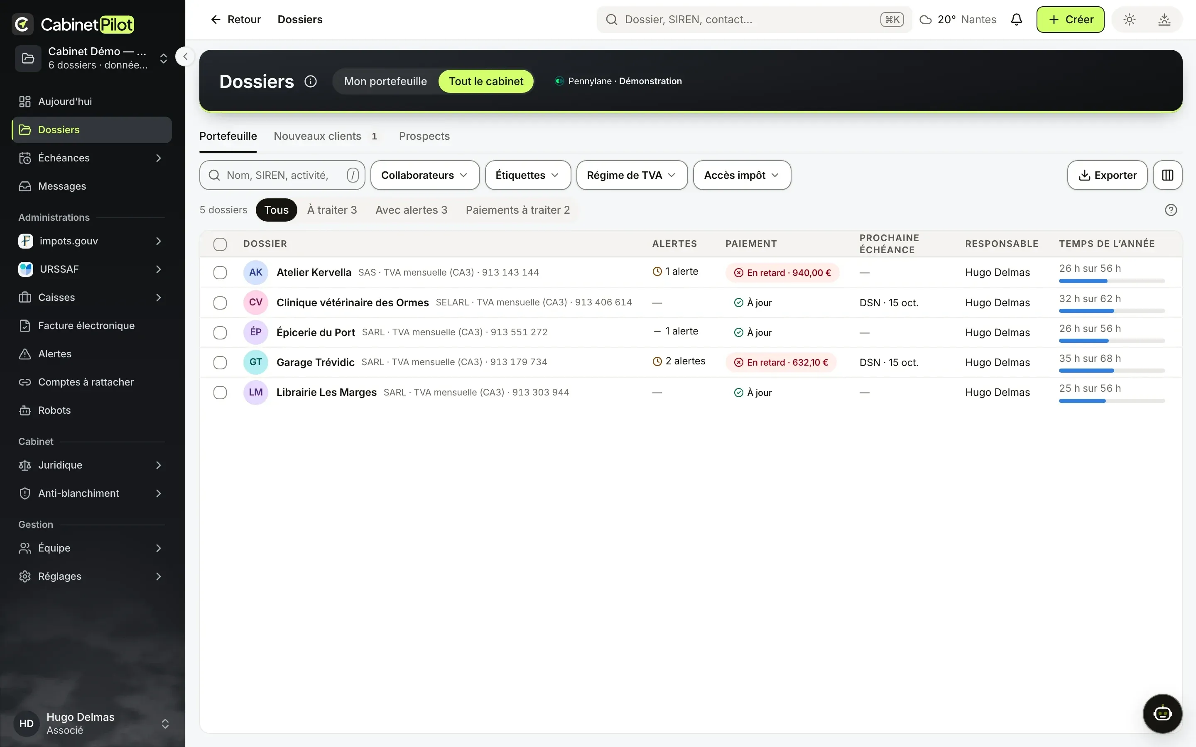The image size is (1196, 747).
Task: Check the Épicerie du Port row checkbox
Action: click(220, 333)
